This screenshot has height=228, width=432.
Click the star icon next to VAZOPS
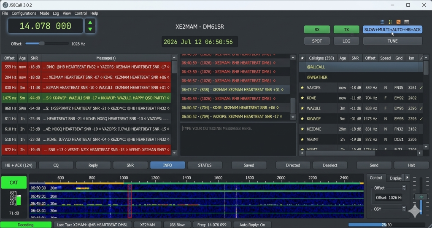click(x=302, y=88)
